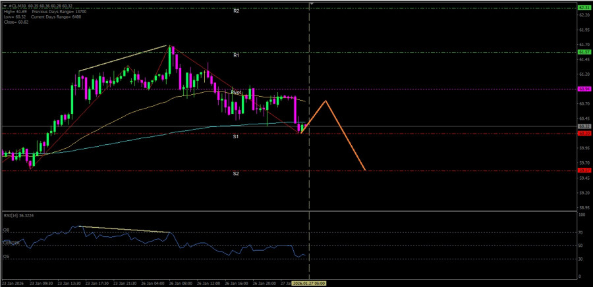
Task: Select the OB overbought label in RSI panel
Action: pyautogui.click(x=6, y=231)
